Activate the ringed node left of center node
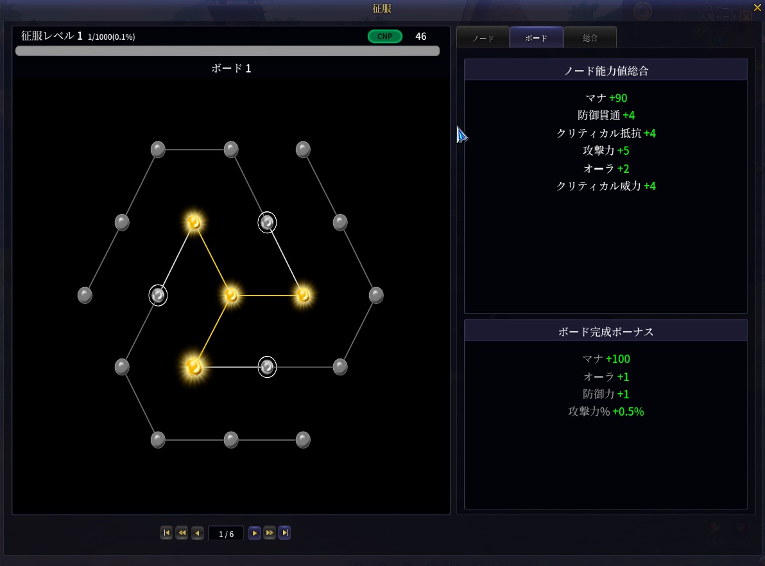This screenshot has width=765, height=566. 158,296
